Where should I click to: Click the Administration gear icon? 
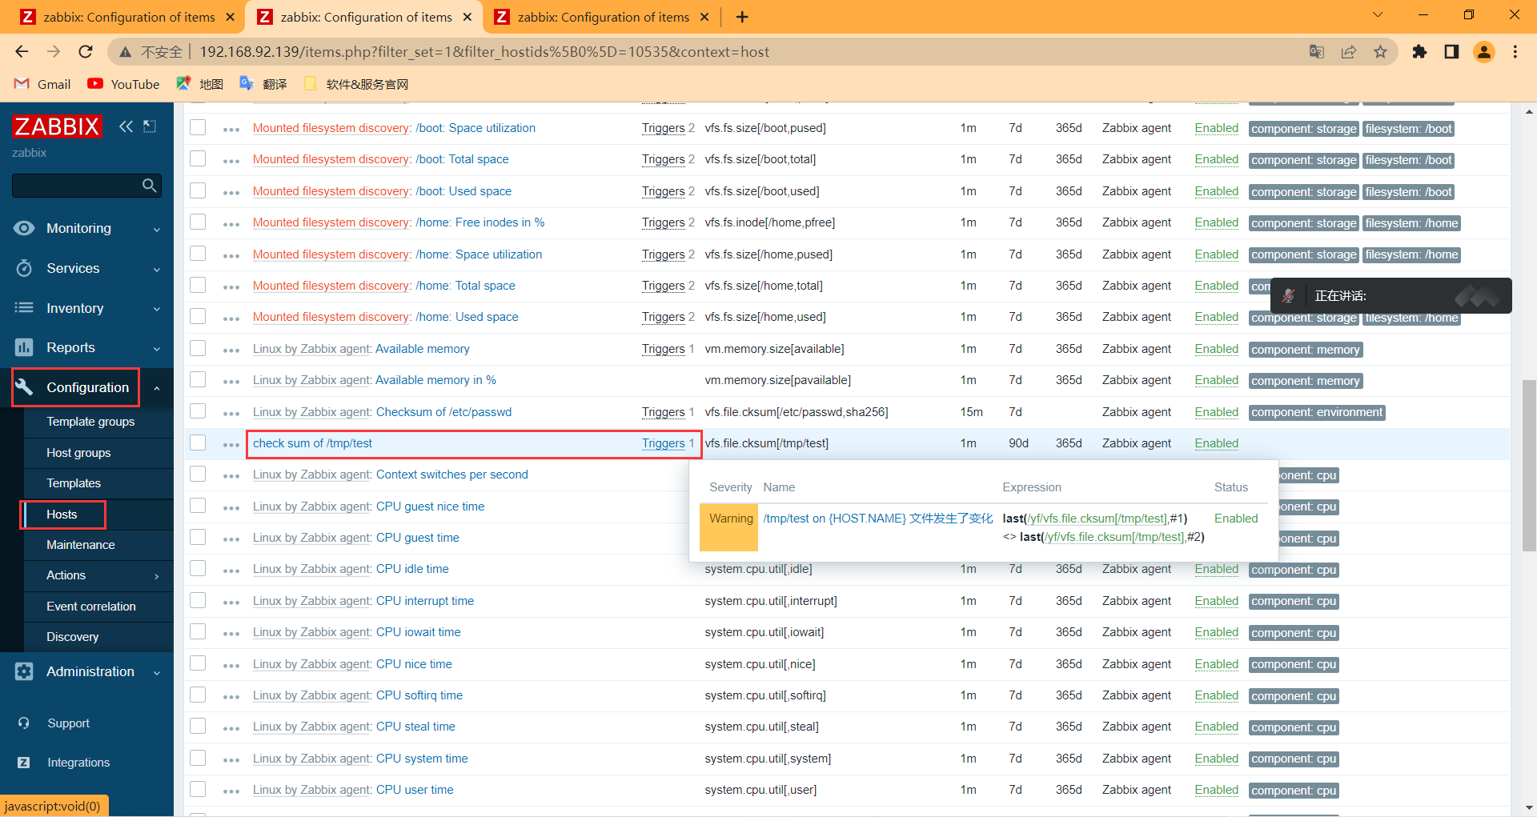(x=24, y=671)
